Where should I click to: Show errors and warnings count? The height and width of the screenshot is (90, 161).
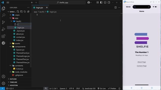(10, 88)
